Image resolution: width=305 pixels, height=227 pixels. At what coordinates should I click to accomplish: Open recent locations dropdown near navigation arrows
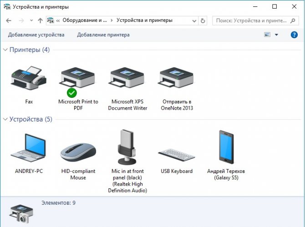(31, 20)
